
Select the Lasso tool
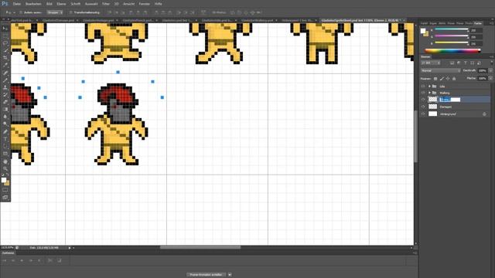point(5,43)
